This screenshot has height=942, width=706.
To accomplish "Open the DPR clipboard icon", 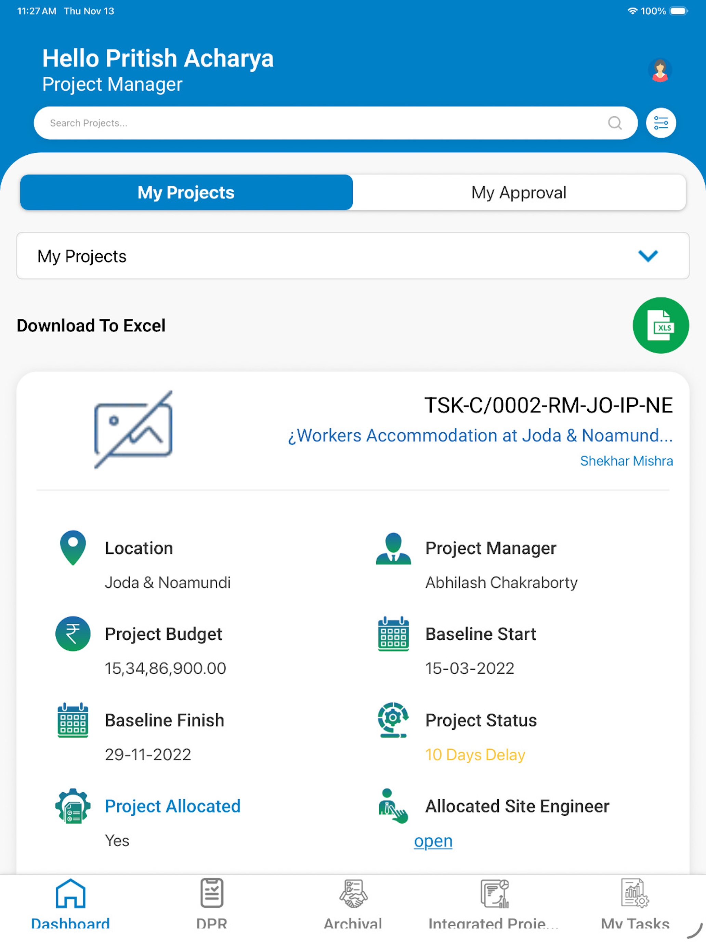I will click(211, 893).
